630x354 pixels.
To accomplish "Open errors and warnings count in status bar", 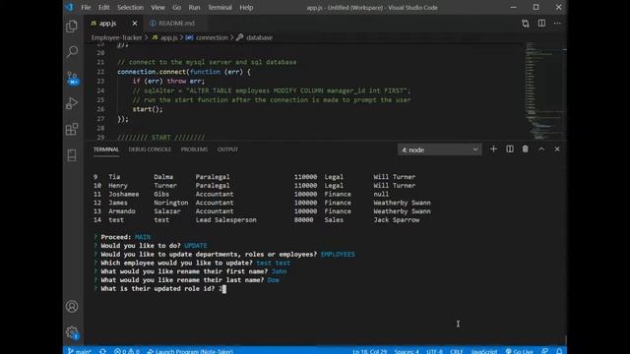I will [x=127, y=351].
